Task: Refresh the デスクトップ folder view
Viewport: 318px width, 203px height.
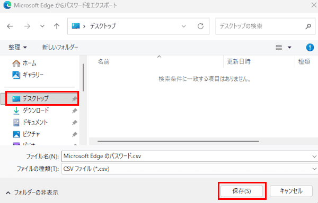Action: [x=200, y=26]
